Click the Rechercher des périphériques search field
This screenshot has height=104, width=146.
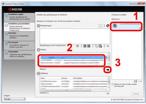pyautogui.click(x=86, y=26)
